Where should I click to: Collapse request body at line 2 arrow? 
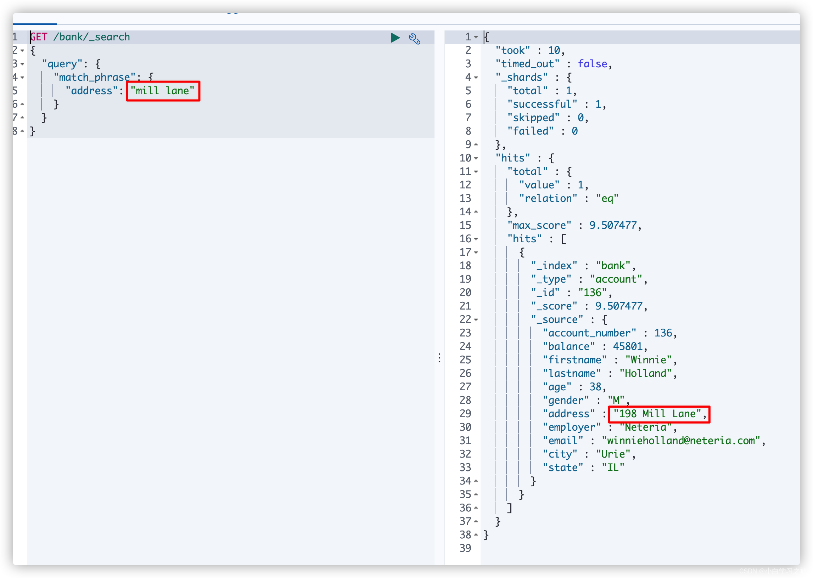22,51
